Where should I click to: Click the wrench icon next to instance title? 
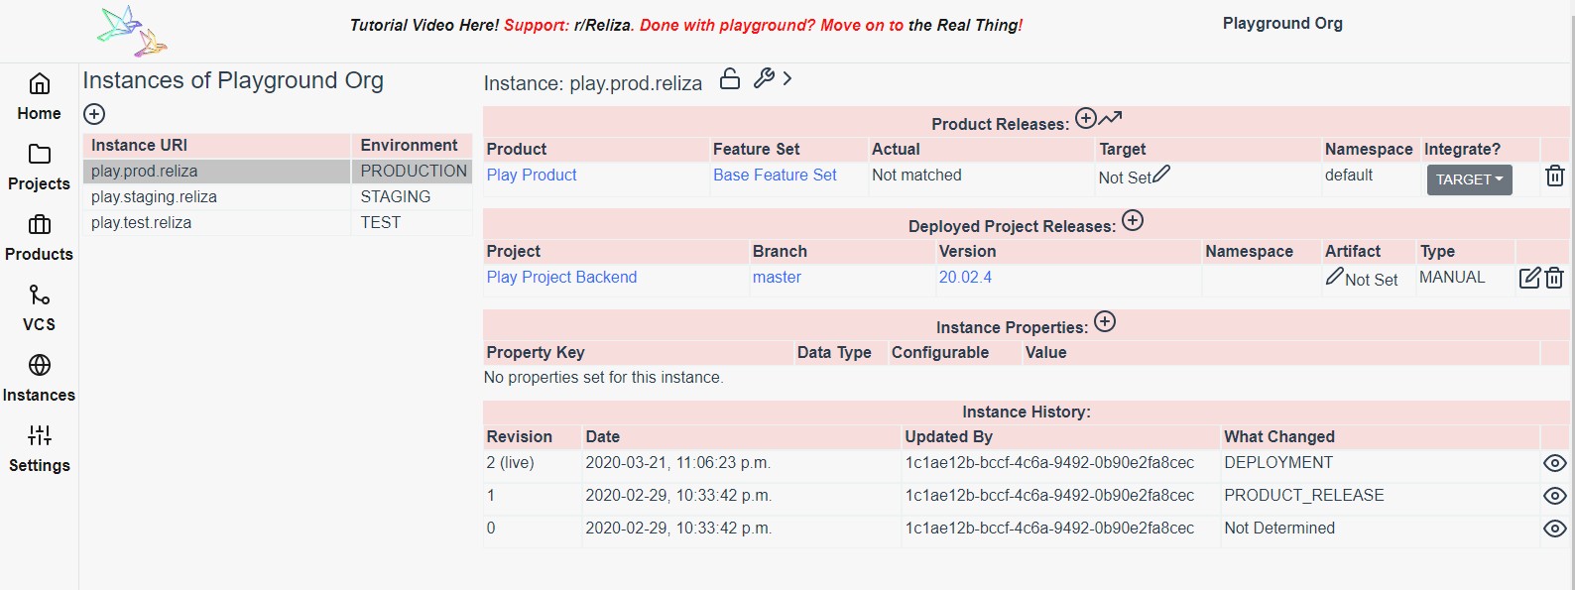763,78
